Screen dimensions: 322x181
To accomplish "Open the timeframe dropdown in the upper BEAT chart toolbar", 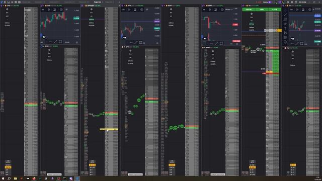I will point(204,10).
